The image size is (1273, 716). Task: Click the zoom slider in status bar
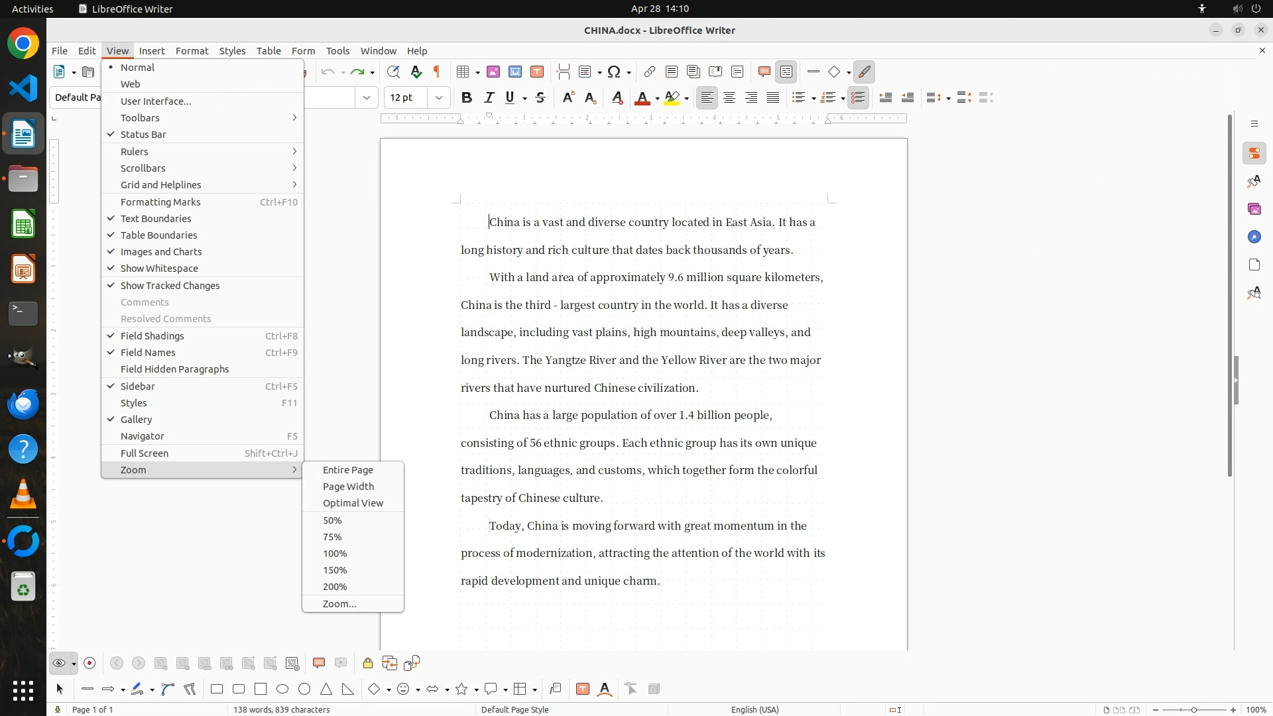click(x=1193, y=710)
